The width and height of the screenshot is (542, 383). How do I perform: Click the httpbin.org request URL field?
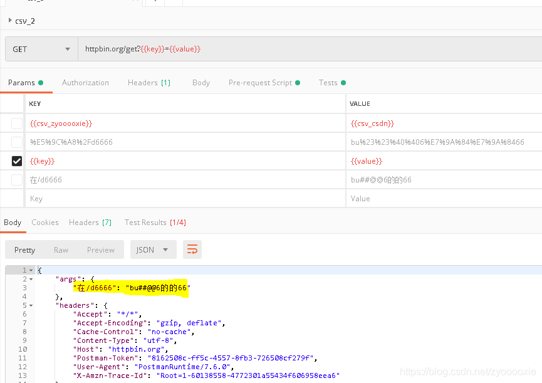coord(310,49)
